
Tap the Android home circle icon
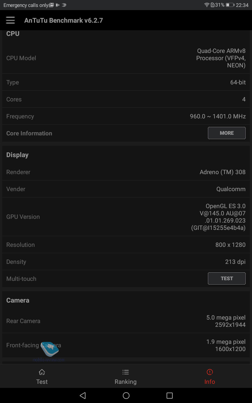point(126,395)
